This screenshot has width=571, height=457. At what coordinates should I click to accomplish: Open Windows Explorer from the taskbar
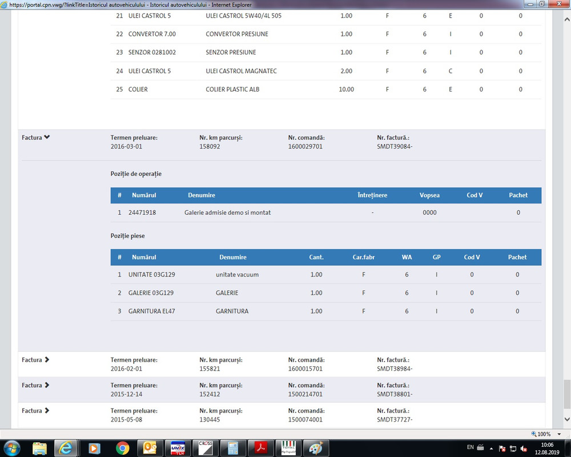39,448
